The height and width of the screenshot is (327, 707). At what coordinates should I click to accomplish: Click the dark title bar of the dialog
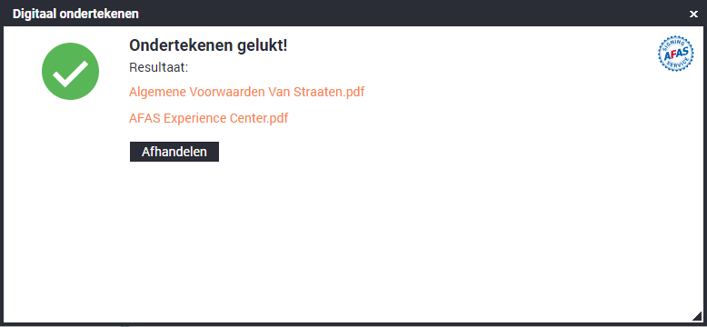(353, 14)
